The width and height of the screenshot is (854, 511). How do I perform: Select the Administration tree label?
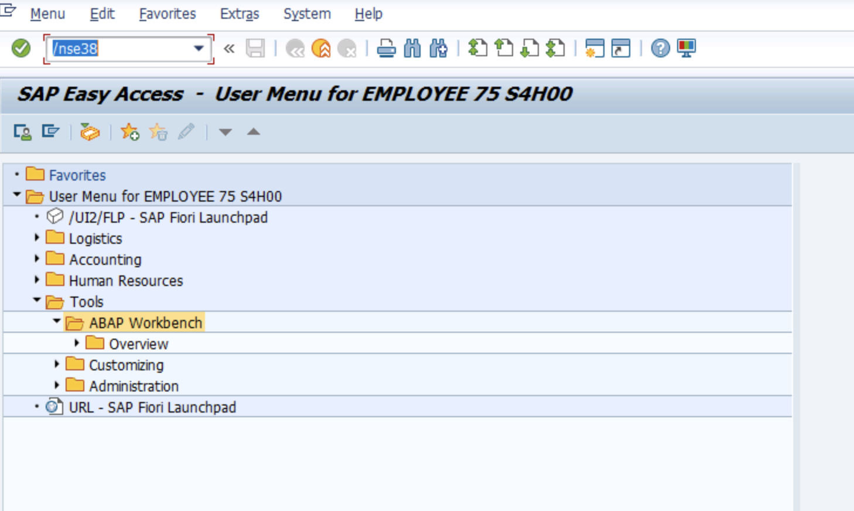tap(134, 386)
